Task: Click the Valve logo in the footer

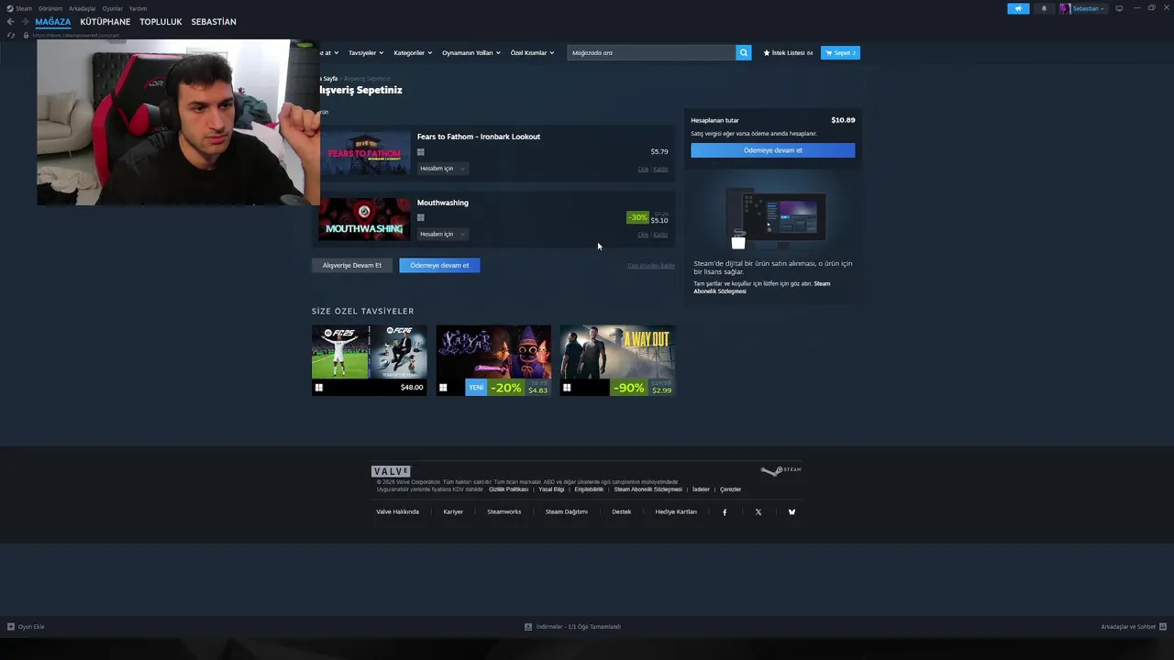Action: pyautogui.click(x=391, y=471)
